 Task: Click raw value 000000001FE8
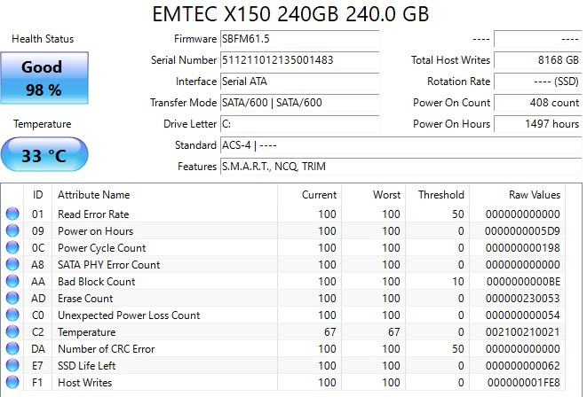[x=524, y=383]
